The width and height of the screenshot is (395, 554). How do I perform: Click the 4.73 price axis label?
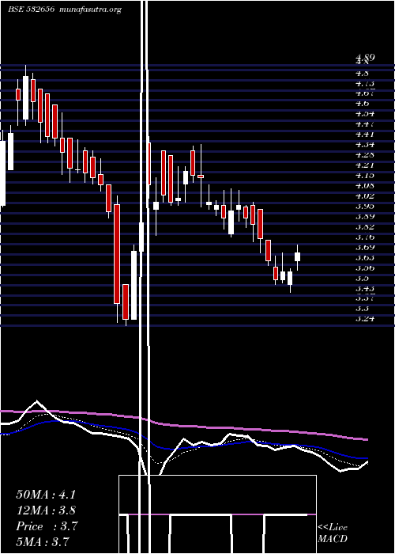365,83
